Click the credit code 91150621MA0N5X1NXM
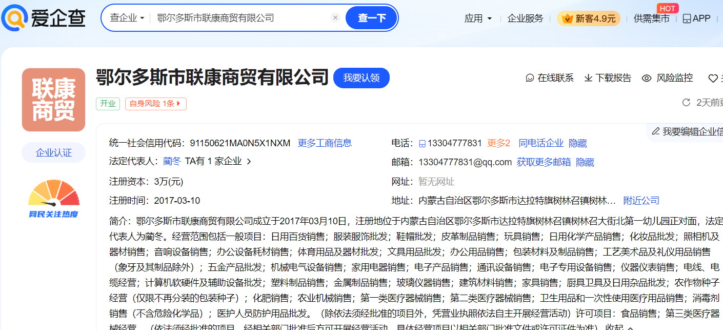The width and height of the screenshot is (723, 330). [x=240, y=143]
